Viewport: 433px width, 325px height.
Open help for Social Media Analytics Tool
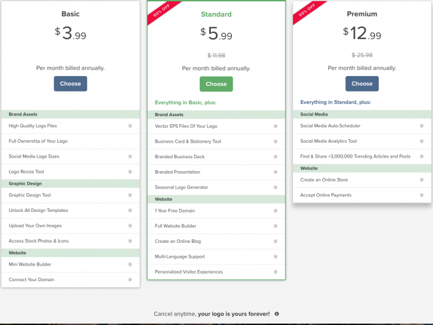tap(421, 141)
